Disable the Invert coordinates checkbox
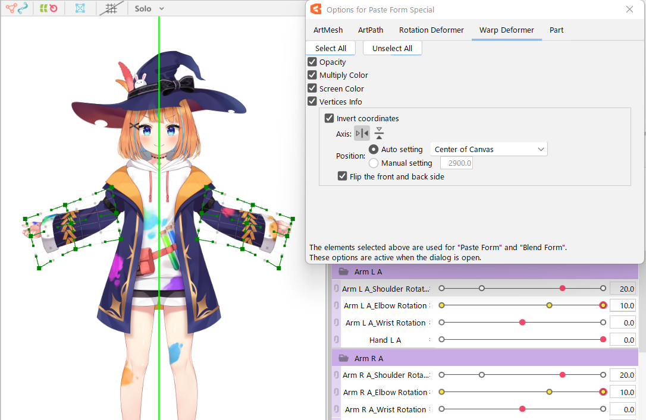The height and width of the screenshot is (420, 646). 330,118
